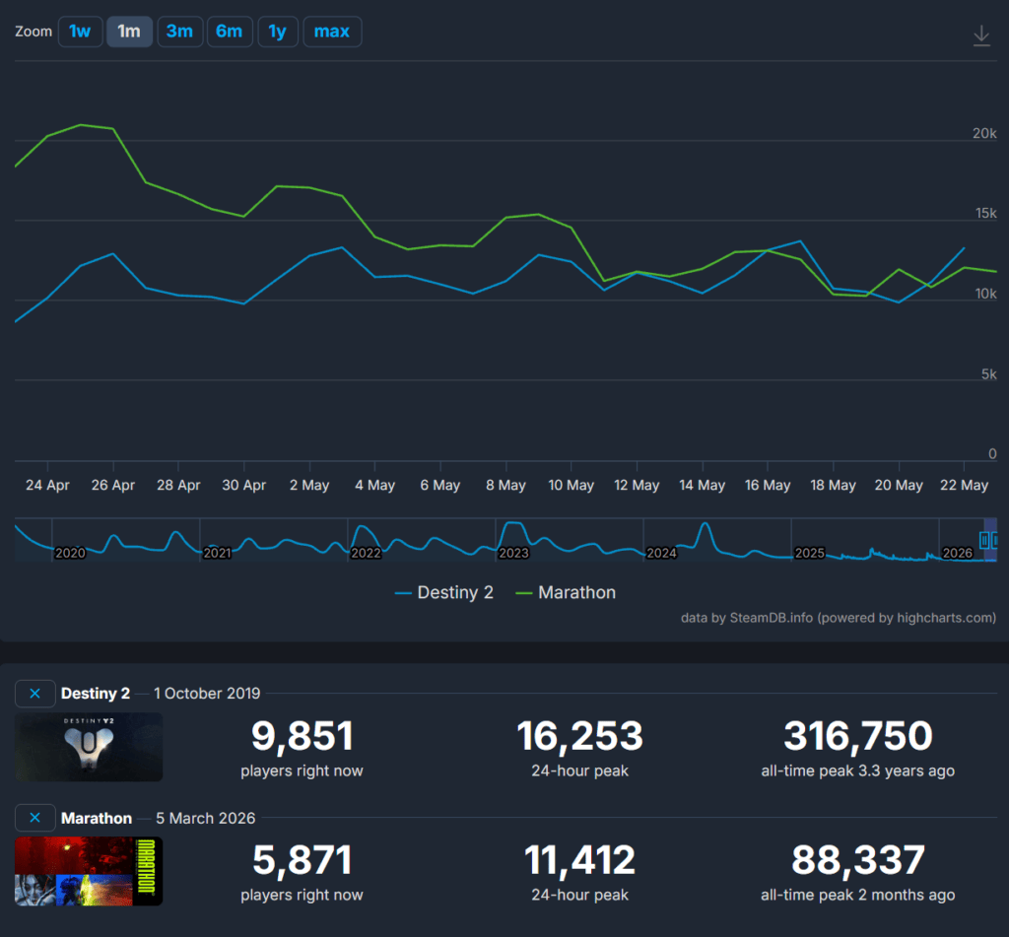This screenshot has height=937, width=1009.
Task: Click the navigator right range handle
Action: (995, 541)
